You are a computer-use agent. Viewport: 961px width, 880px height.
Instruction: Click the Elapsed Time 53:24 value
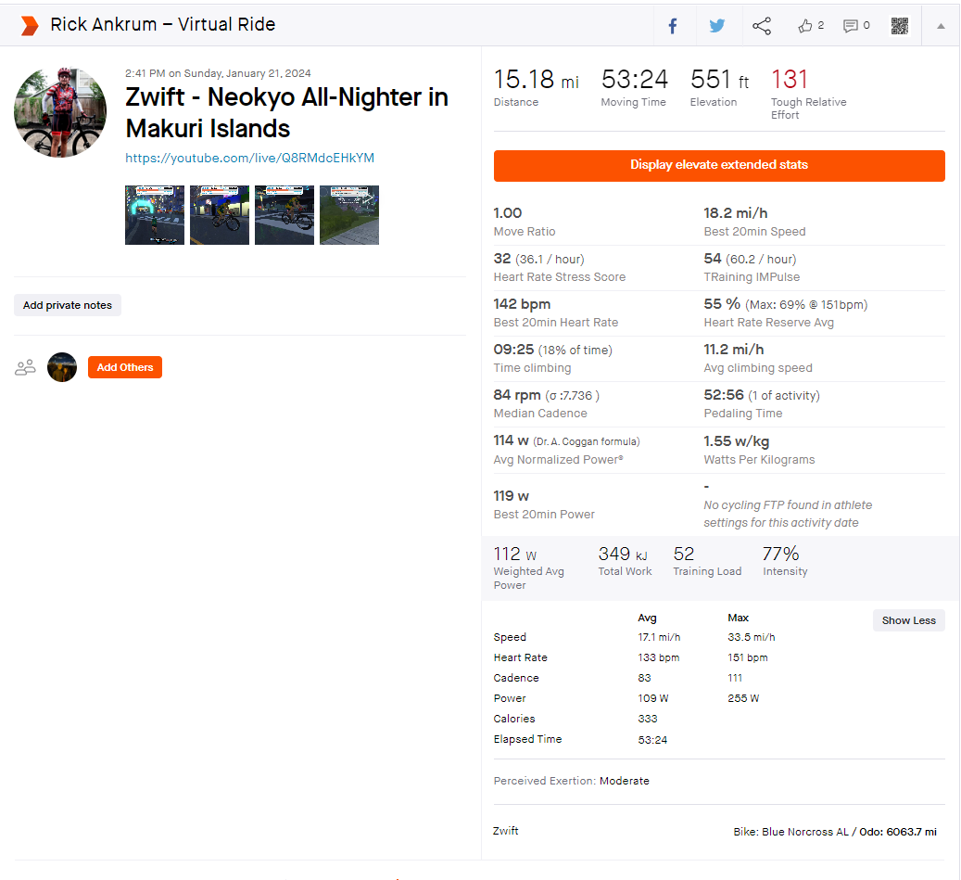[x=652, y=740]
